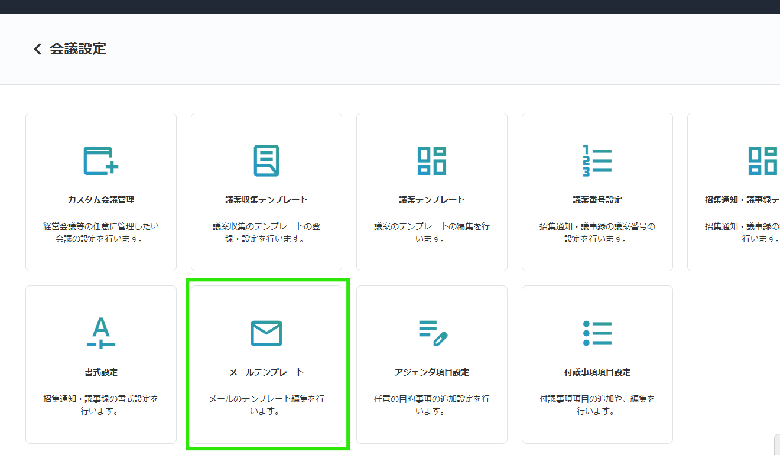Screen dimensions: 780x455
Task: Click the envelope icon on メールテンプレート card
Action: tap(267, 333)
